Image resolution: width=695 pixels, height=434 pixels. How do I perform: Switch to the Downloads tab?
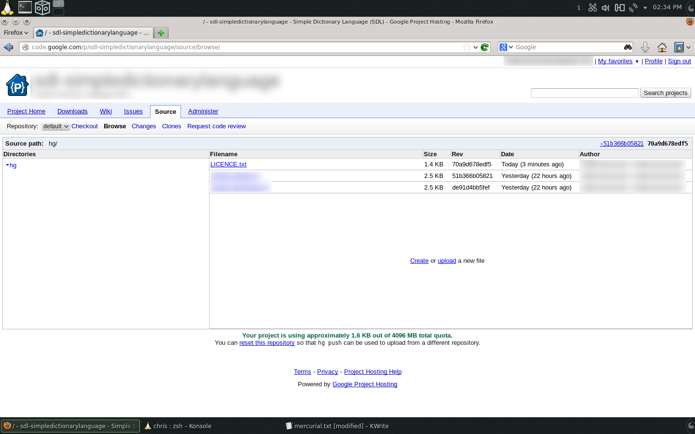(x=72, y=111)
